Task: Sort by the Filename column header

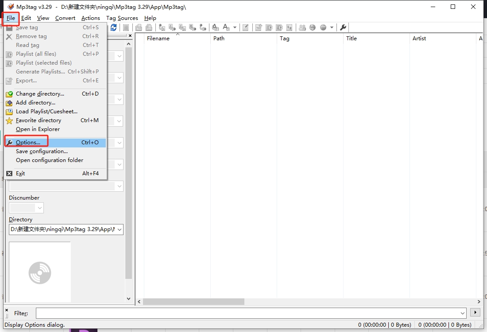Action: pos(178,38)
